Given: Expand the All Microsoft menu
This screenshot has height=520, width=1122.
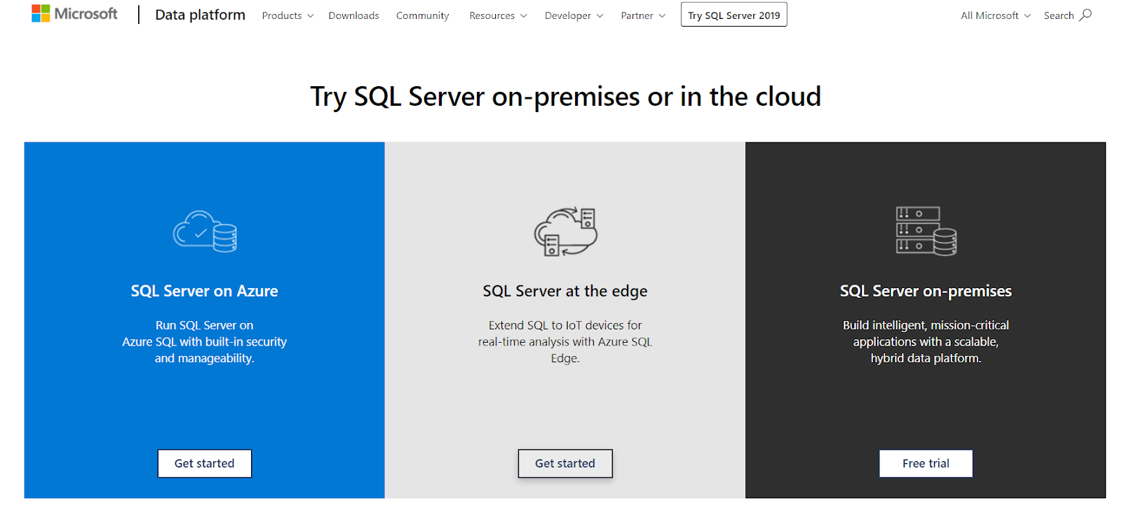Looking at the screenshot, I should click(x=996, y=15).
